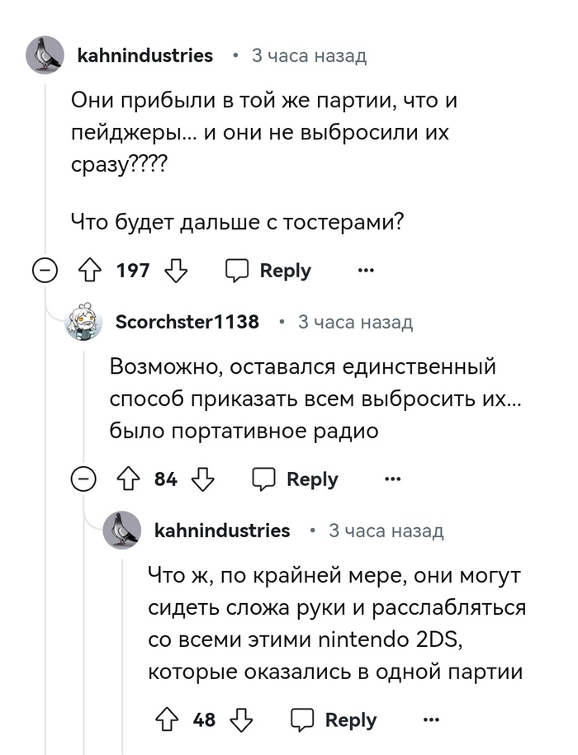The width and height of the screenshot is (578, 755).
Task: Open the nested kahnindustries username link
Action: [x=222, y=531]
